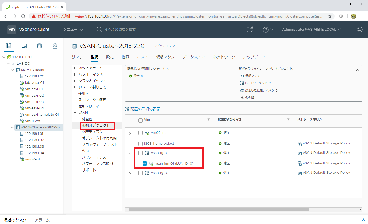Collapse the status summary panel chevron
The width and height of the screenshot is (368, 224).
[x=357, y=70]
